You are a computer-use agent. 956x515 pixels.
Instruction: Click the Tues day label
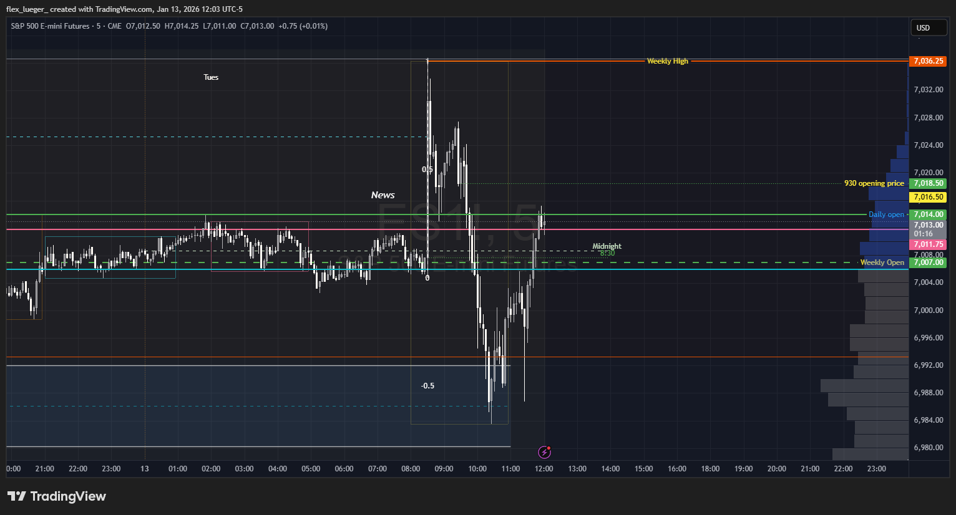pos(211,77)
